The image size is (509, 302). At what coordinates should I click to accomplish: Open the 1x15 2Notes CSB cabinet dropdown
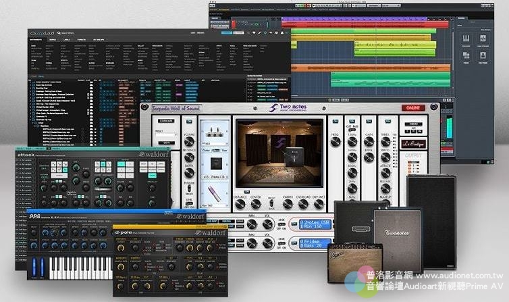214,176
